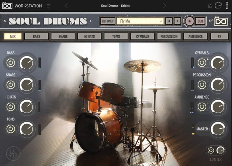
Task: Open the Fly Me preset dropdown
Action: 140,21
